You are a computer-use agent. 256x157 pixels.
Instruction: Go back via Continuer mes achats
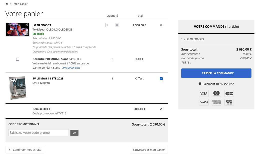coord(25,150)
